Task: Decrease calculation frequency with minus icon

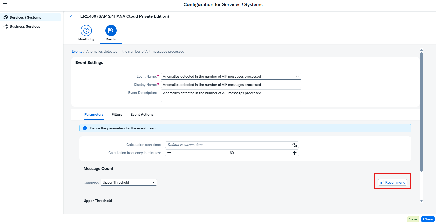Action: [x=169, y=153]
